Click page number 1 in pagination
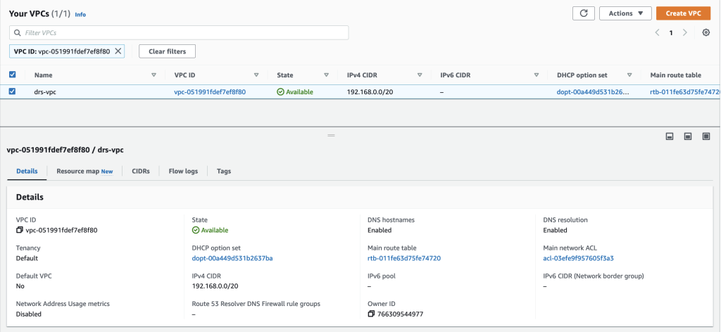Viewport: 721px width, 332px height. (671, 32)
